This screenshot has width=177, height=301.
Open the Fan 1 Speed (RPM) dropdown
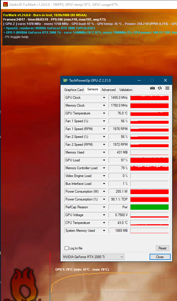click(x=104, y=129)
